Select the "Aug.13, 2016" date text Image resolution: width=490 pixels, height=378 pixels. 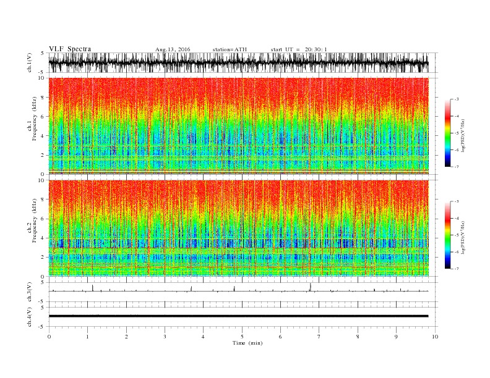tap(173, 49)
